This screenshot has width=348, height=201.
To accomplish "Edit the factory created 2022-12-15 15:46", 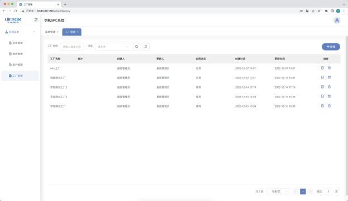I will (x=322, y=96).
